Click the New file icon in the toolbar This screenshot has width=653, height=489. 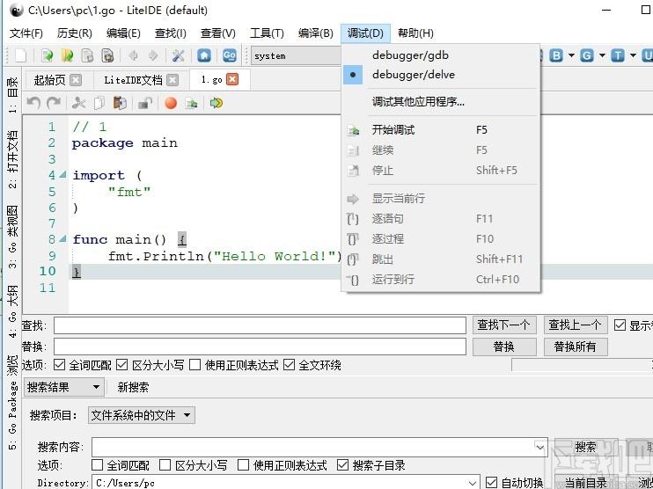pos(20,55)
